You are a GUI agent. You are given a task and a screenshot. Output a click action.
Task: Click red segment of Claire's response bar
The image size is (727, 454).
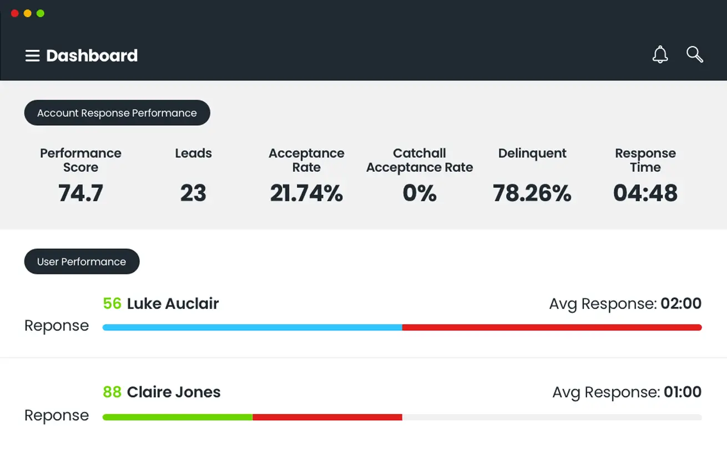coord(327,417)
